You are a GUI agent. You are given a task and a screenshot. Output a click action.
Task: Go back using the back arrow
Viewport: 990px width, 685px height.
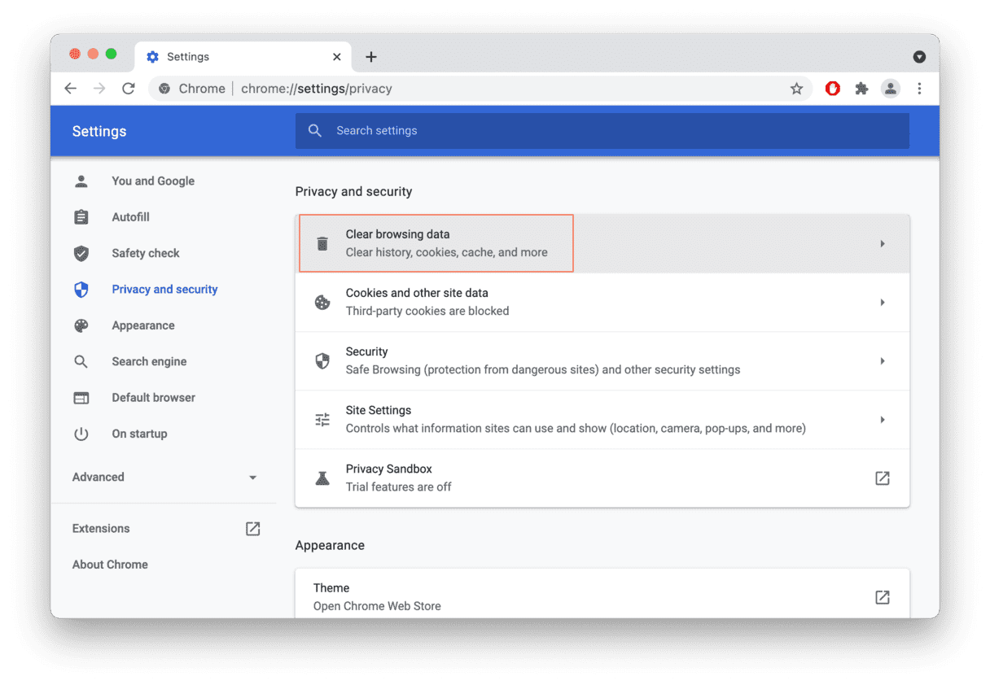[71, 89]
